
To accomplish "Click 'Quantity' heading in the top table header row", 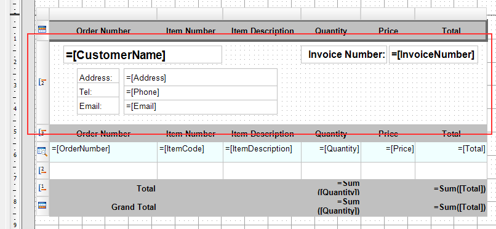I will pos(331,31).
